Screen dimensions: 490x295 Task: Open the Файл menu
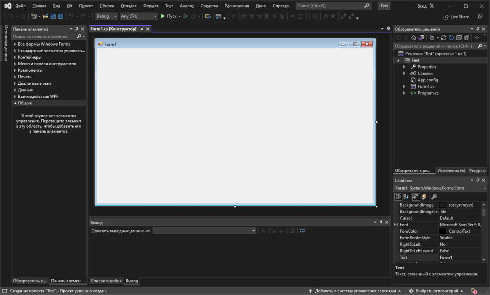[20, 6]
